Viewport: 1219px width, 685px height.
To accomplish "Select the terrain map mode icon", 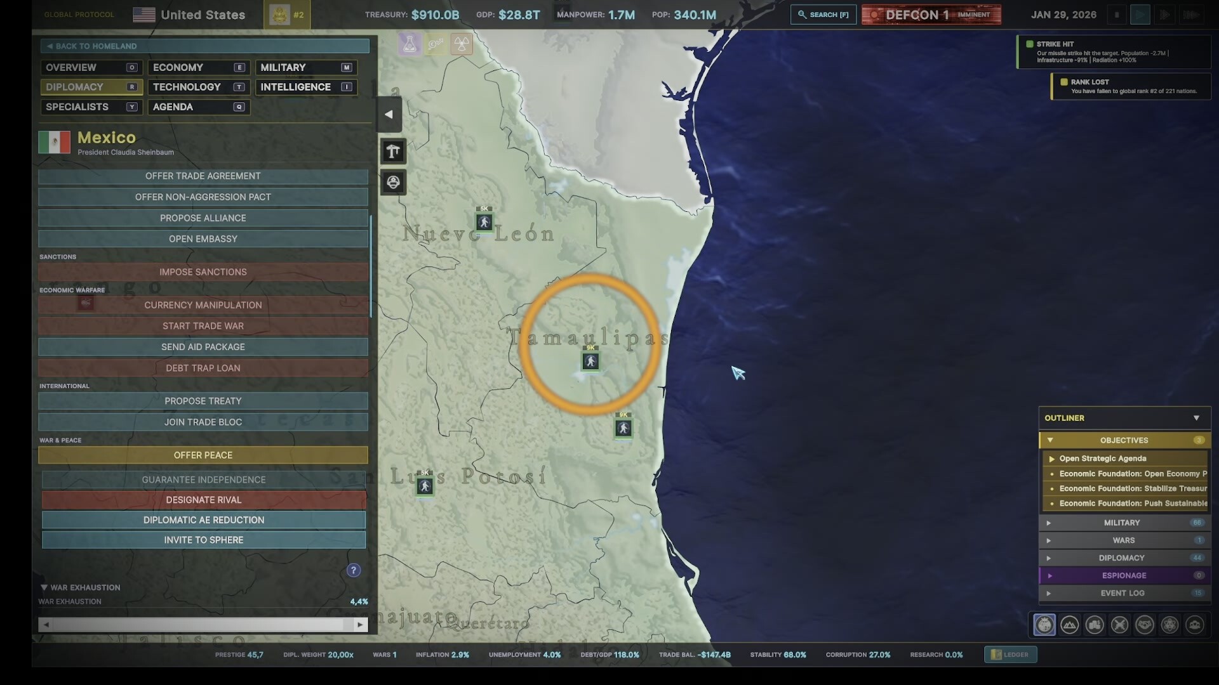I will pos(1070,625).
